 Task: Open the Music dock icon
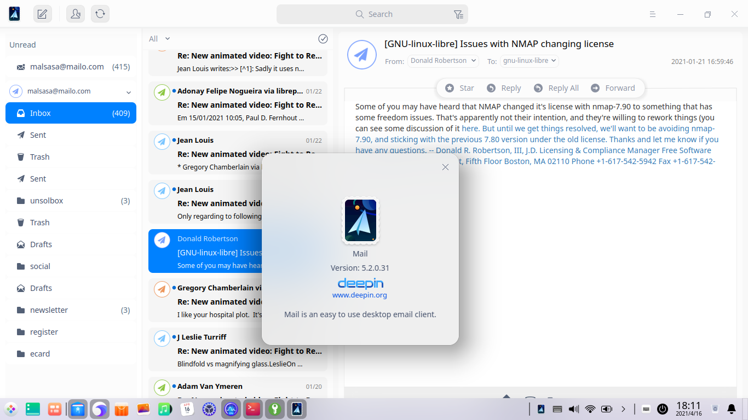(165, 409)
